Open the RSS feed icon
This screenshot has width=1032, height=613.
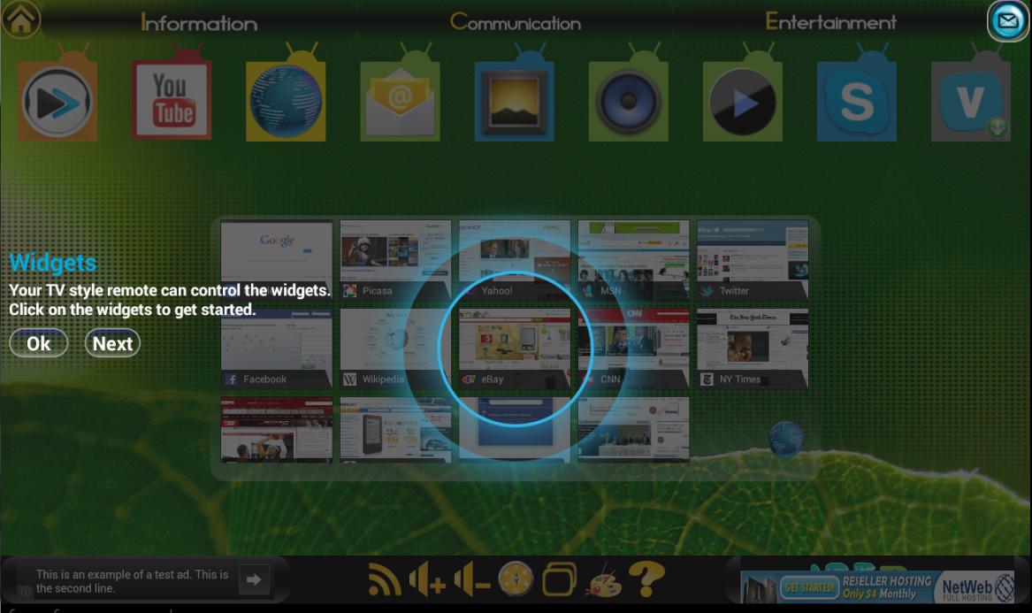click(385, 580)
